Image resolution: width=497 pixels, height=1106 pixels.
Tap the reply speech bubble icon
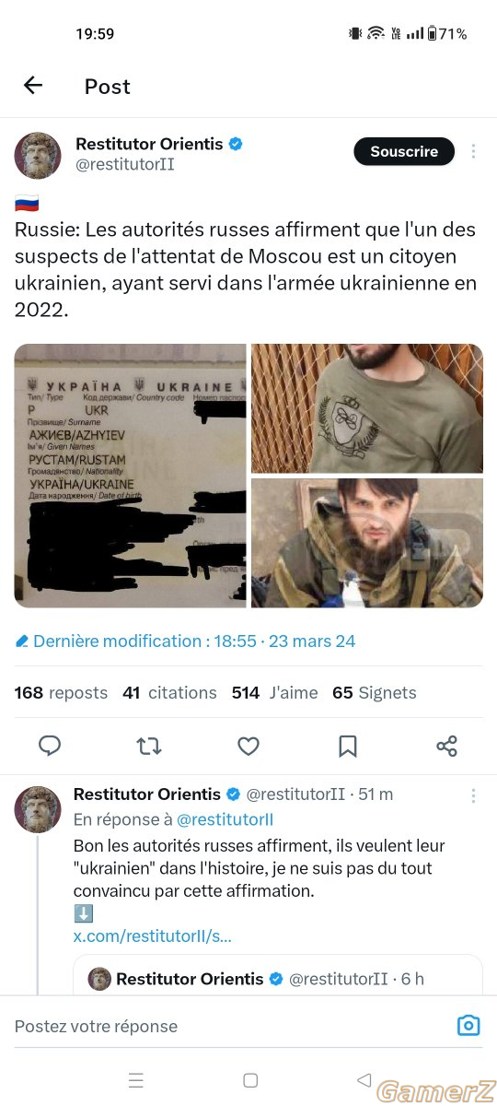point(50,746)
